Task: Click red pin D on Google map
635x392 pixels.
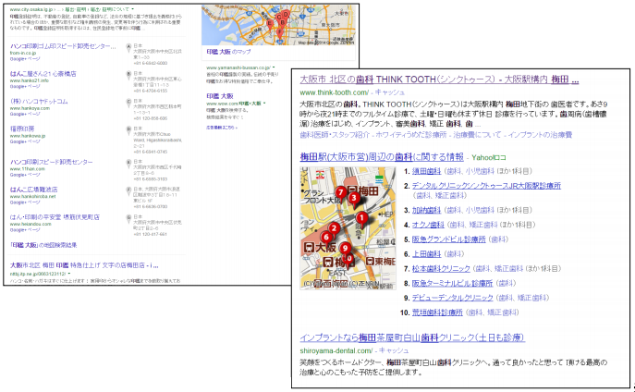Action: (286, 17)
